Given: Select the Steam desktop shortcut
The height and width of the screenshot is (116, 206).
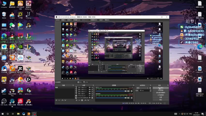Looking at the screenshot, I should pos(4,92).
